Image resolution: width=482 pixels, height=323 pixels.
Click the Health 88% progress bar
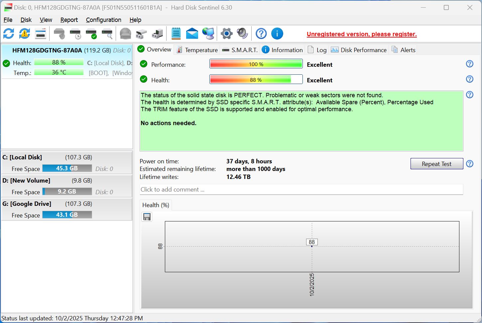pyautogui.click(x=256, y=79)
